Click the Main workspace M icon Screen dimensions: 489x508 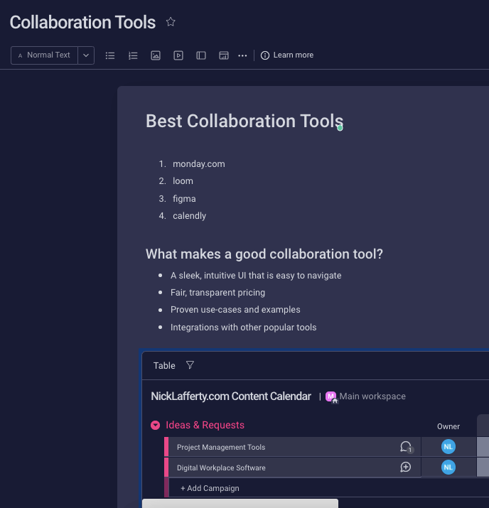coord(331,397)
